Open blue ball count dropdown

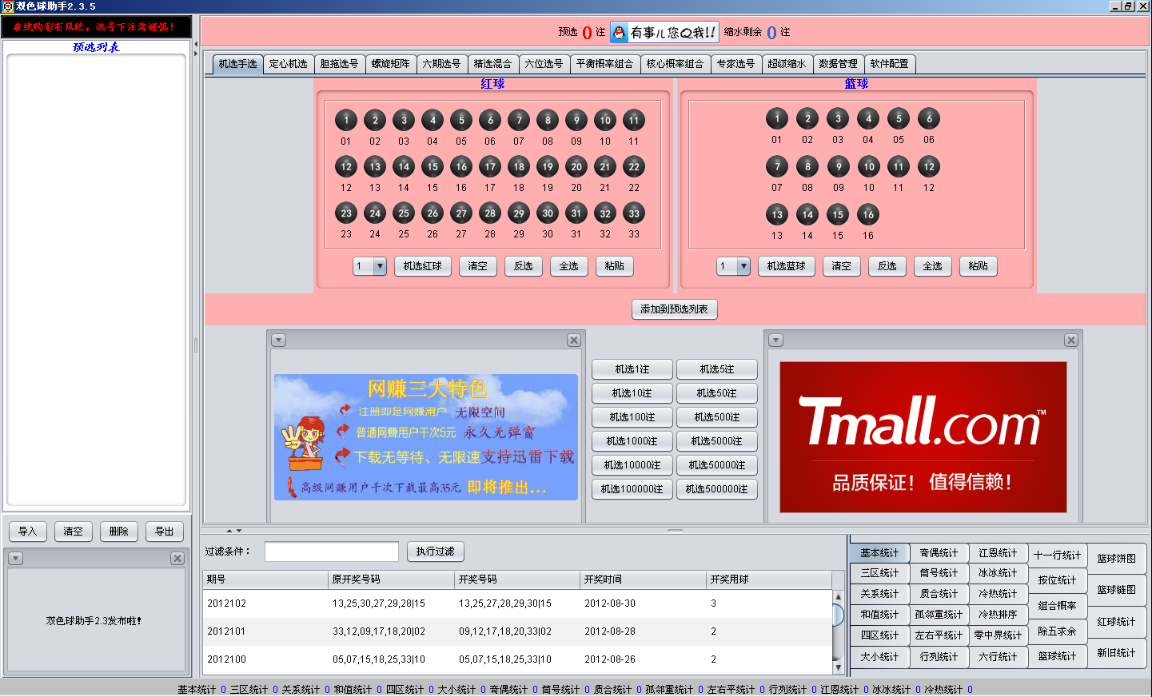(x=743, y=266)
